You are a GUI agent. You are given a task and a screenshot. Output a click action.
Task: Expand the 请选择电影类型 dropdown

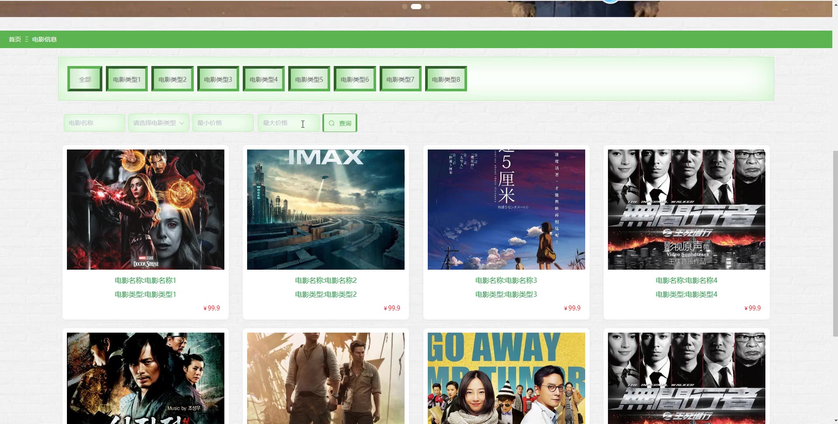158,123
